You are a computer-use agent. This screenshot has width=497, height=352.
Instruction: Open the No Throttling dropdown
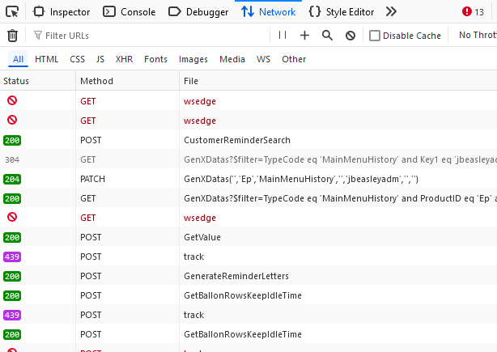[478, 35]
